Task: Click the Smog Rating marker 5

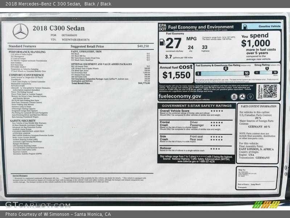Action: click(267, 69)
